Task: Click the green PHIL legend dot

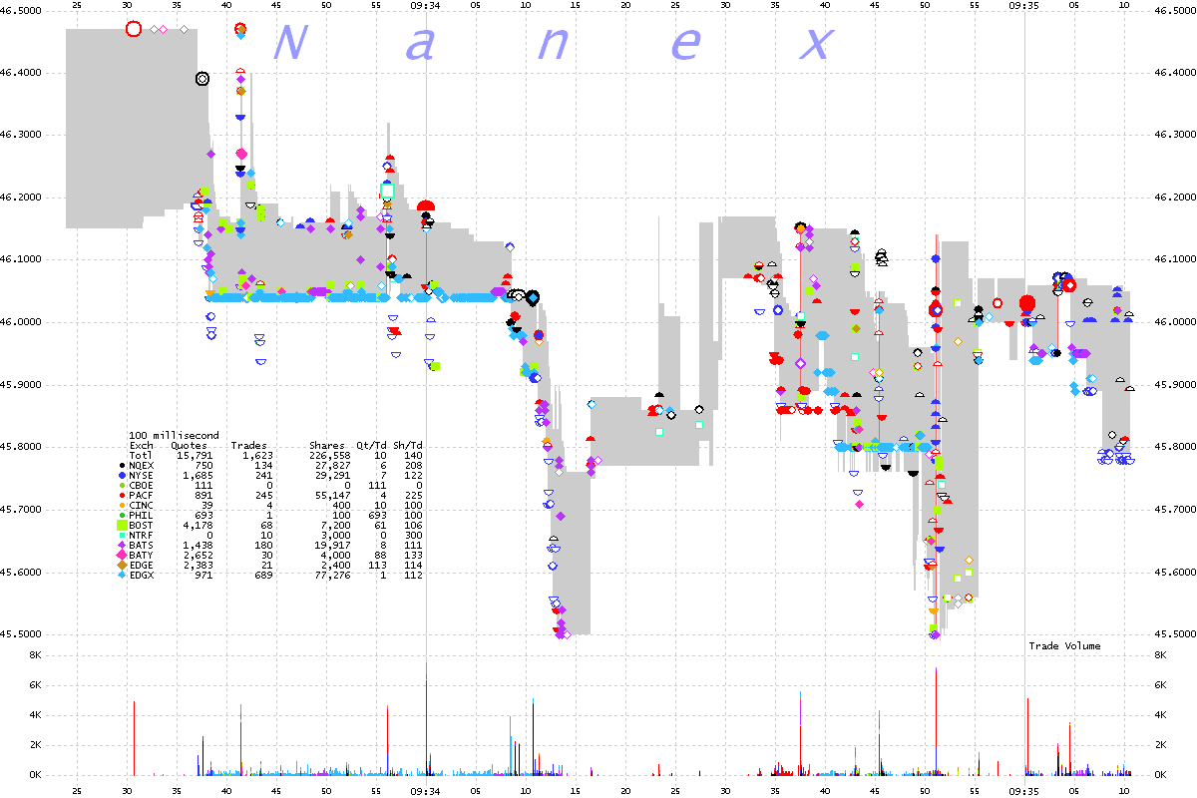Action: point(122,514)
